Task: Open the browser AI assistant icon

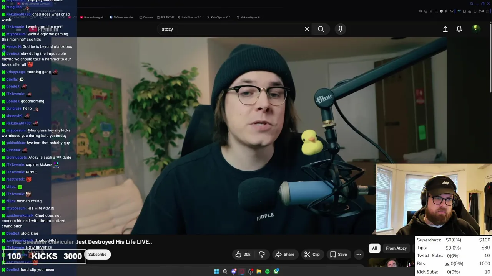Action: click(481, 11)
